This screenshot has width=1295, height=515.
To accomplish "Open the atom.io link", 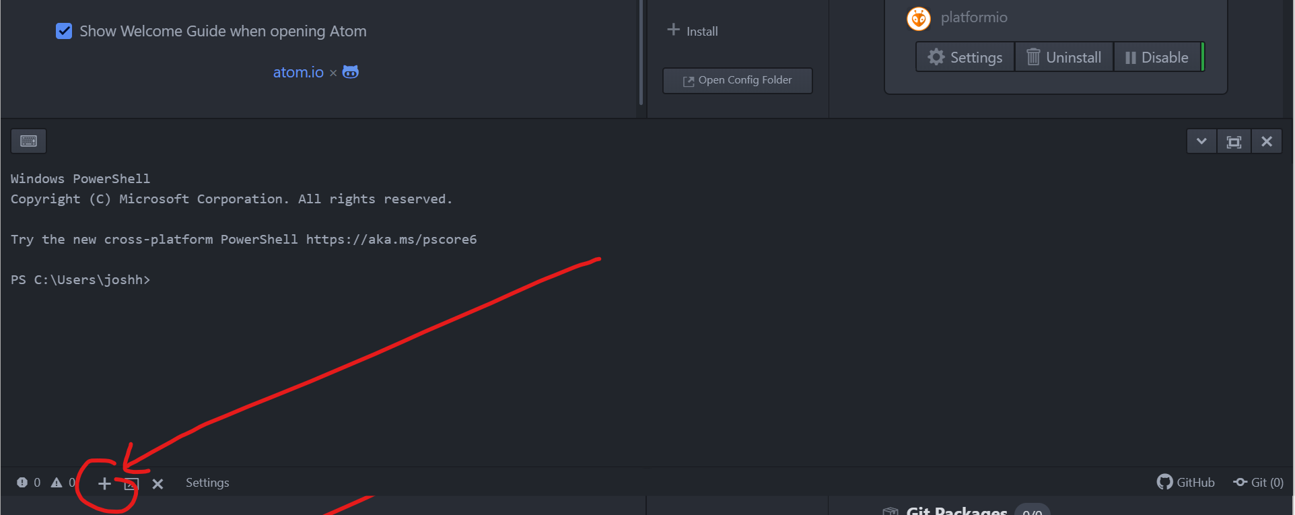I will coord(298,72).
